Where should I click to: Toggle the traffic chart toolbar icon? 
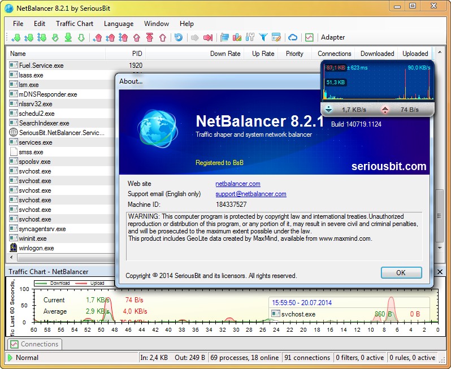309,37
